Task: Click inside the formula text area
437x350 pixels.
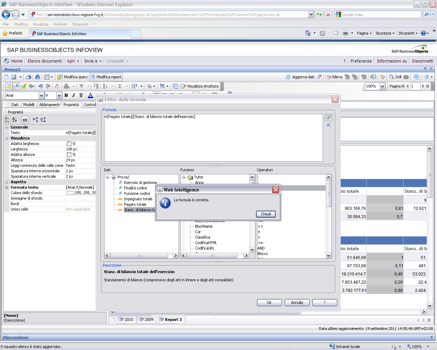Action: tap(213, 137)
